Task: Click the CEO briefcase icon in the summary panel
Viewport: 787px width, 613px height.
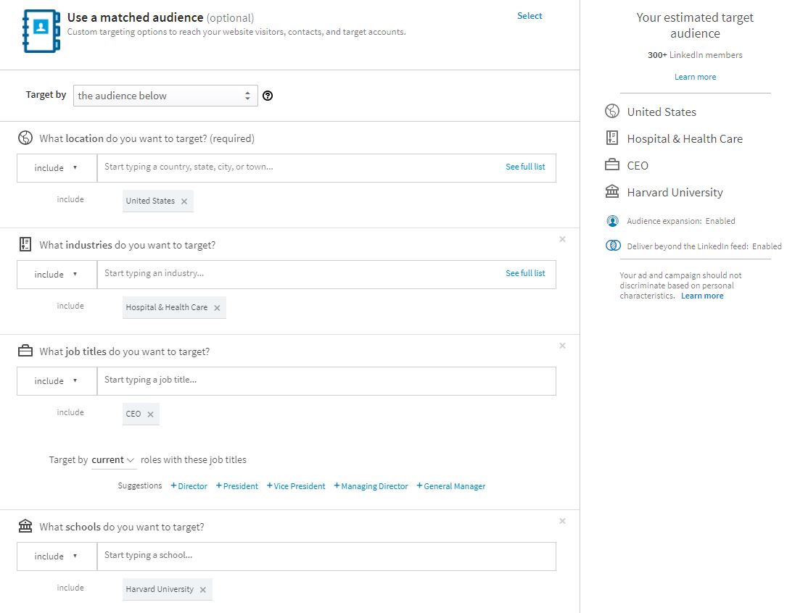Action: (x=611, y=164)
